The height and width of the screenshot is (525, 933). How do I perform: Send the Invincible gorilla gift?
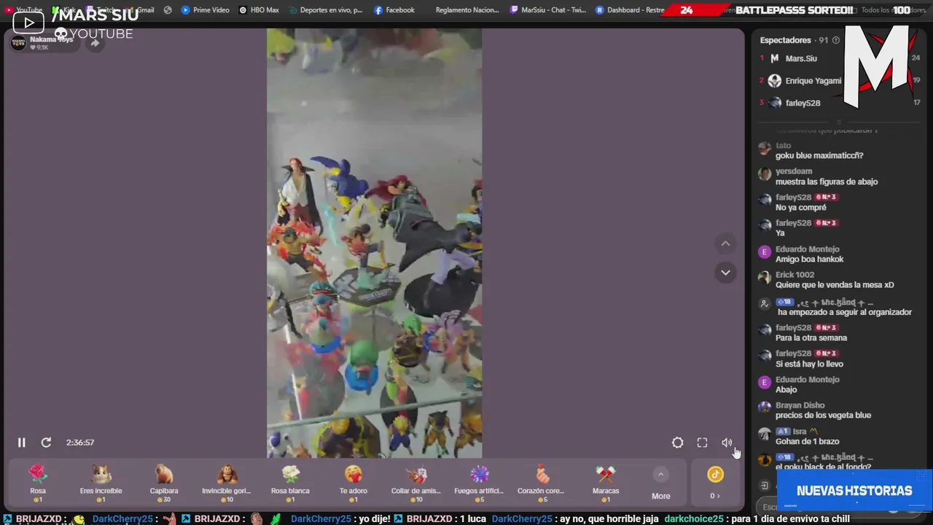[x=227, y=483]
